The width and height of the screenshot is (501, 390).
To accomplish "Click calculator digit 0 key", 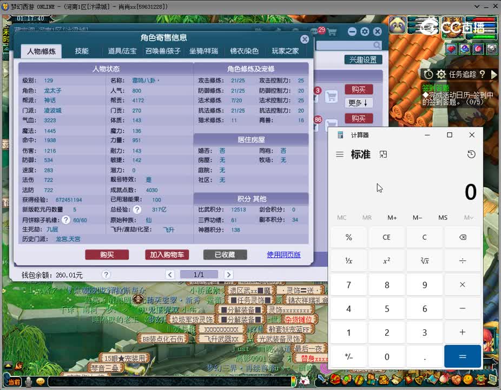I will click(387, 356).
